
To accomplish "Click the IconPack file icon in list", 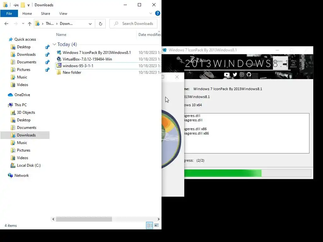I will (x=59, y=53).
